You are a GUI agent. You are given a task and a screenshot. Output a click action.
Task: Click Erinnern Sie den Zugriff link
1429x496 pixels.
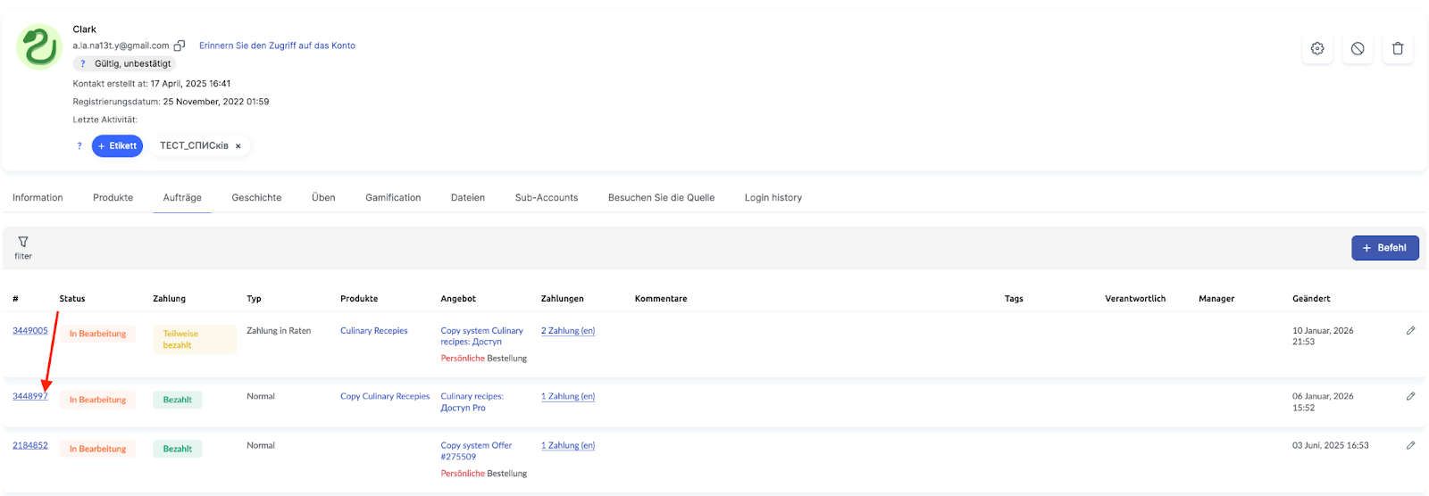(277, 45)
